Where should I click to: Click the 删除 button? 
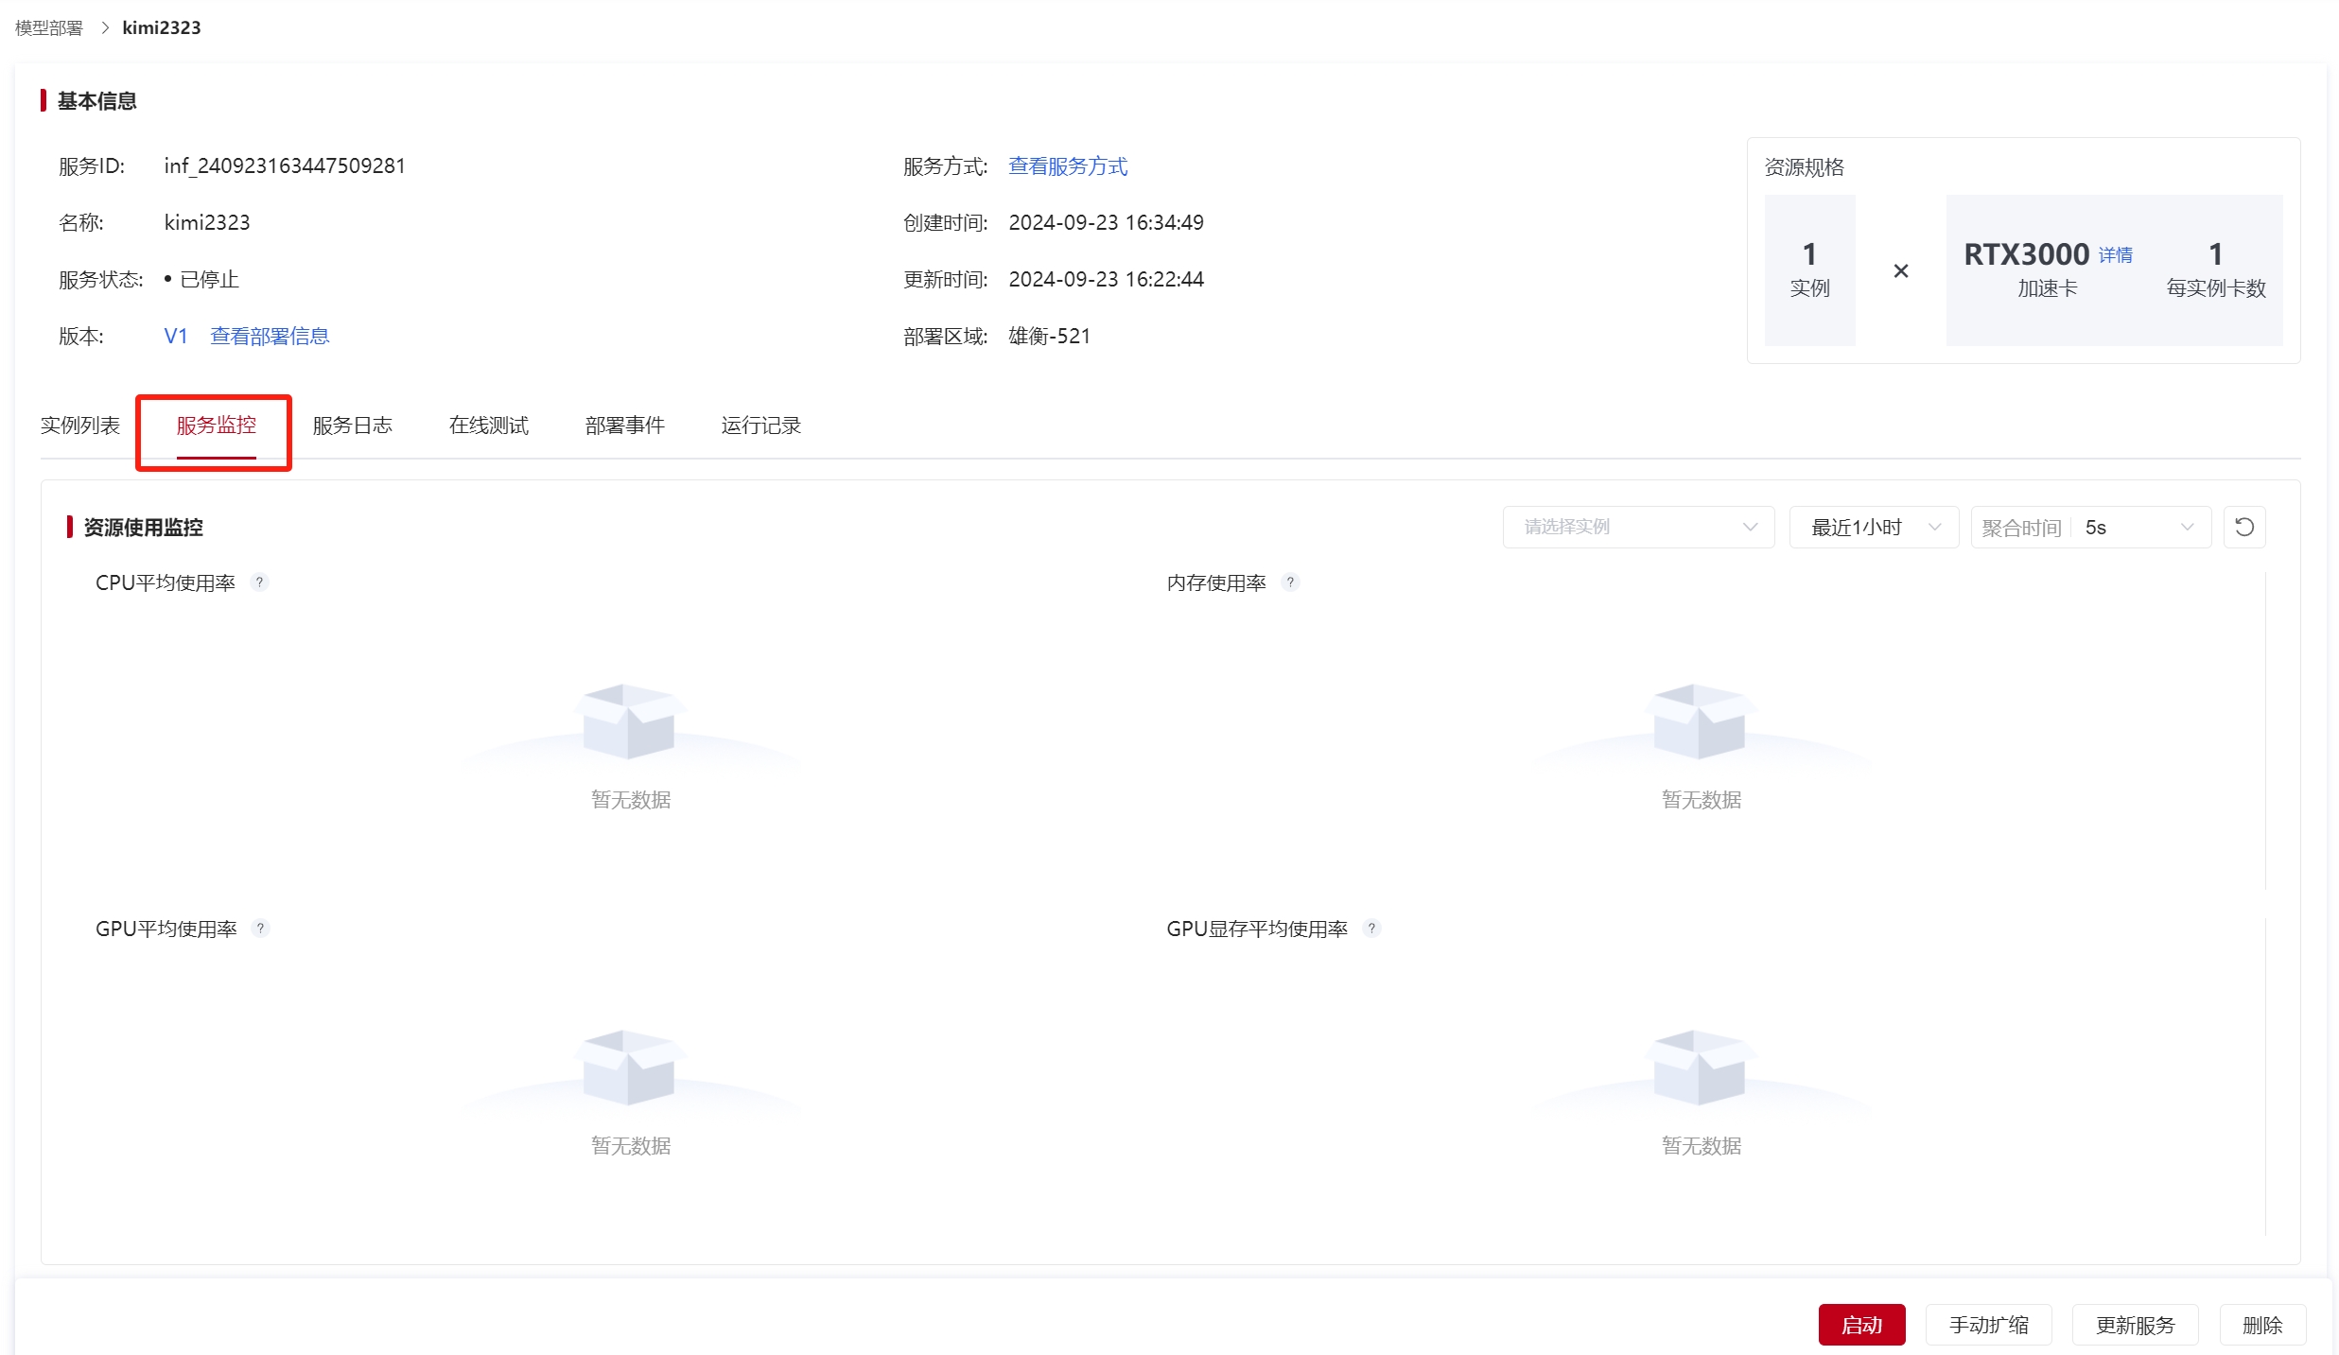[2261, 1325]
